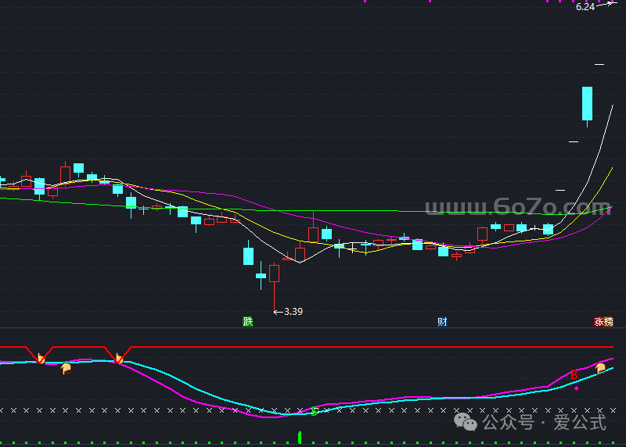Viewport: 626px width, 447px height.
Task: Select the red candle with long upper wick
Action: click(313, 233)
